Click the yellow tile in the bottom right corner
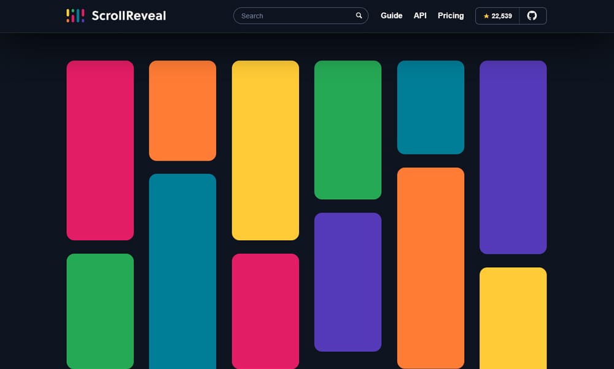This screenshot has width=614, height=369. [513, 319]
